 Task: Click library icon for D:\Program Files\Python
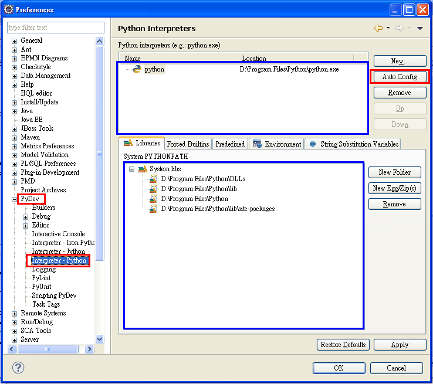click(x=153, y=199)
